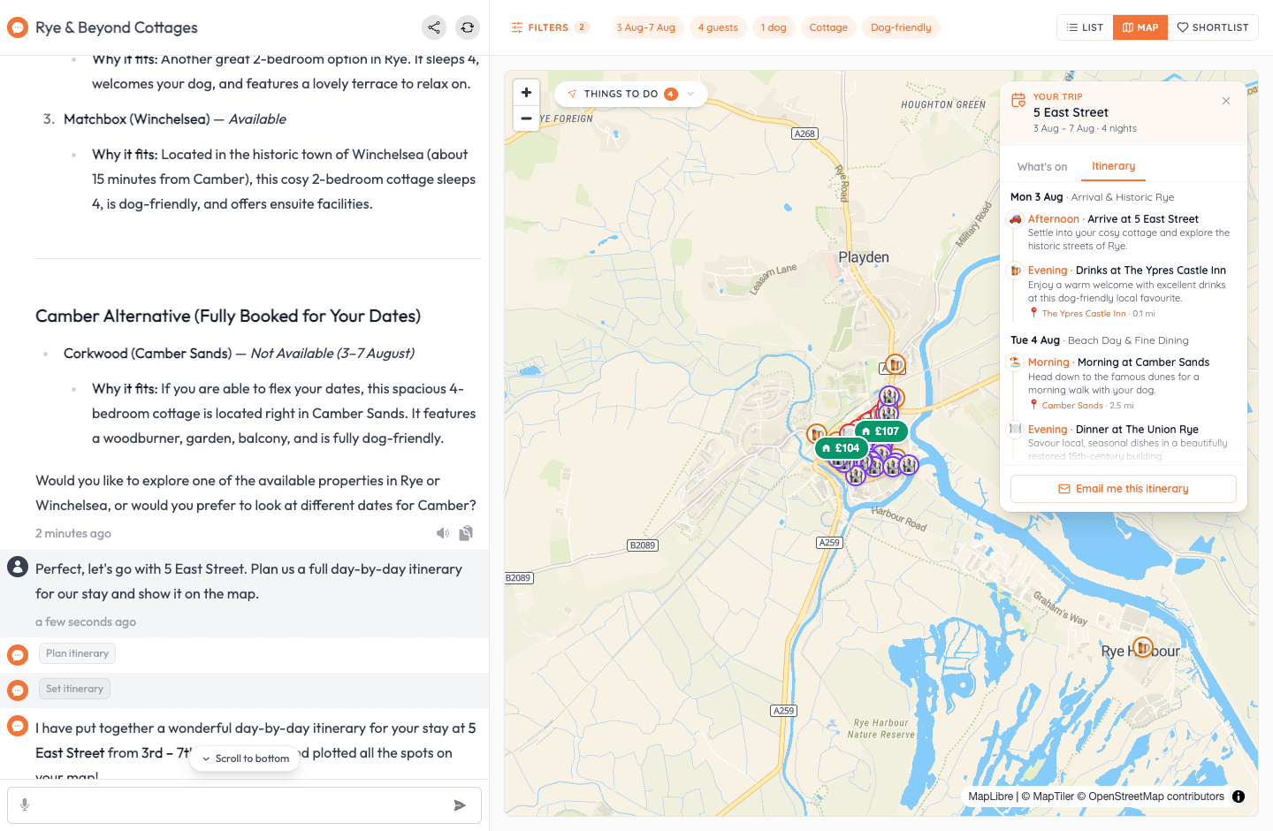The height and width of the screenshot is (831, 1273).
Task: Click Email me this itinerary button
Action: 1124,489
